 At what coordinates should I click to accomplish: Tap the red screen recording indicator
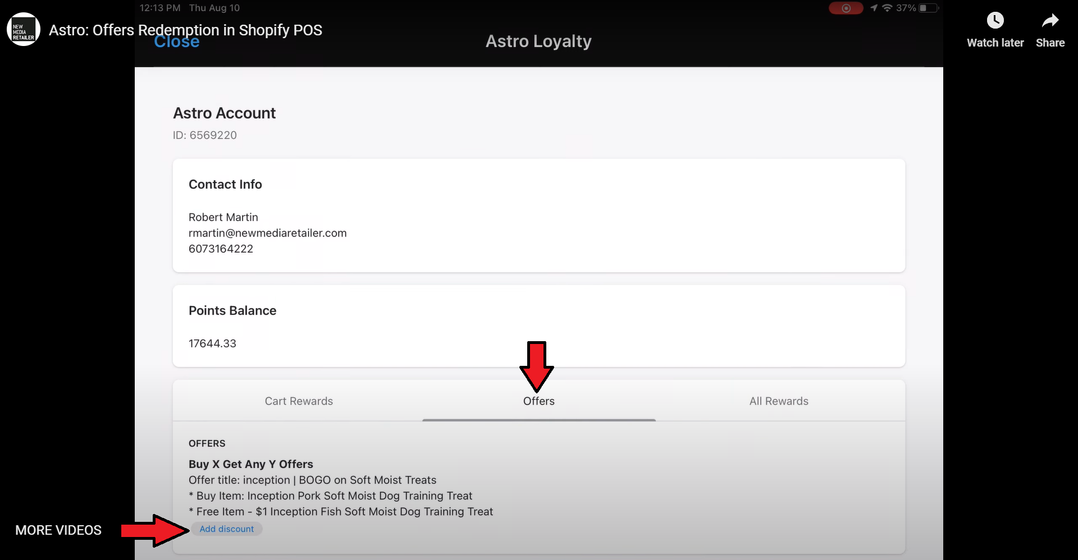(x=846, y=8)
